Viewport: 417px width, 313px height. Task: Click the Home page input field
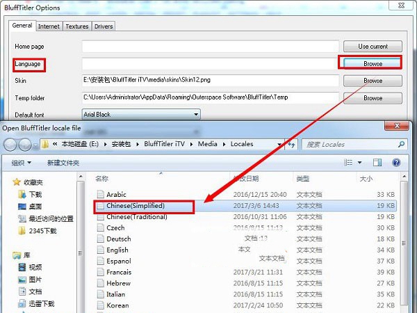coord(211,47)
